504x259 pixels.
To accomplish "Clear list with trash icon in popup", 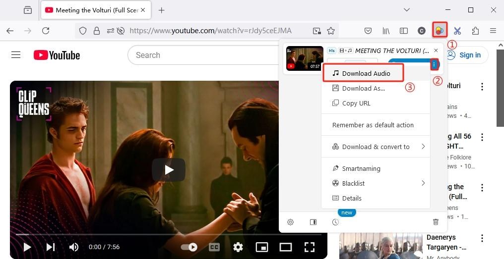I will [x=436, y=222].
